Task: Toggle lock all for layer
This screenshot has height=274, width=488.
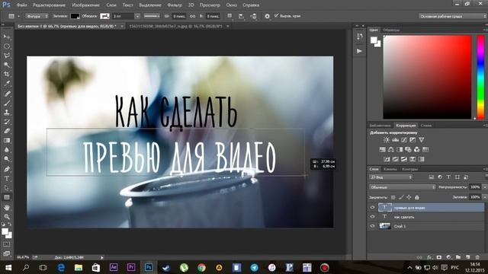Action: [x=417, y=197]
